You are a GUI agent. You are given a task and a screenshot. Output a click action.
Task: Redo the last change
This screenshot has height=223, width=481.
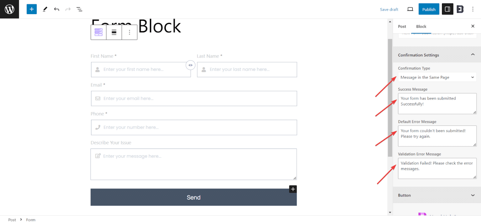[x=68, y=9]
